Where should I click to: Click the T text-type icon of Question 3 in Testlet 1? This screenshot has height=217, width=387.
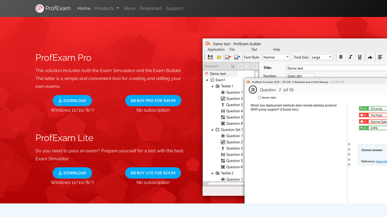tap(223, 105)
